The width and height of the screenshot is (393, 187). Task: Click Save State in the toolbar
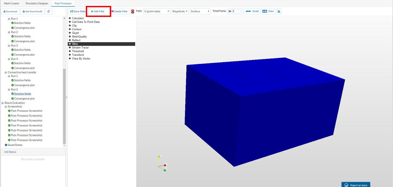[78, 11]
